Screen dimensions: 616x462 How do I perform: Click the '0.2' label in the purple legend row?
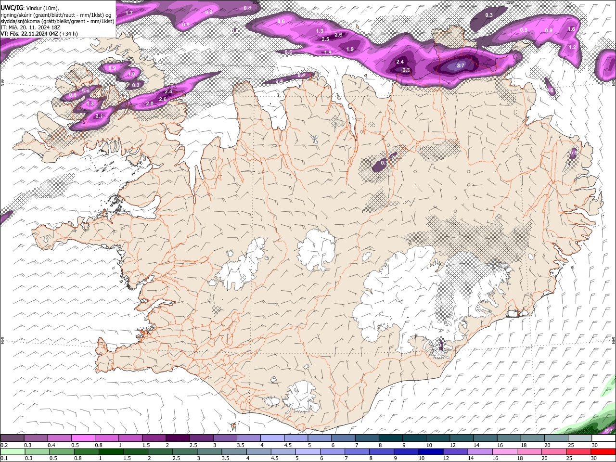coord(4,445)
